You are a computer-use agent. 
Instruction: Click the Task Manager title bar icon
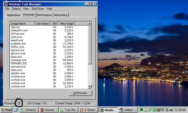click(x=6, y=4)
